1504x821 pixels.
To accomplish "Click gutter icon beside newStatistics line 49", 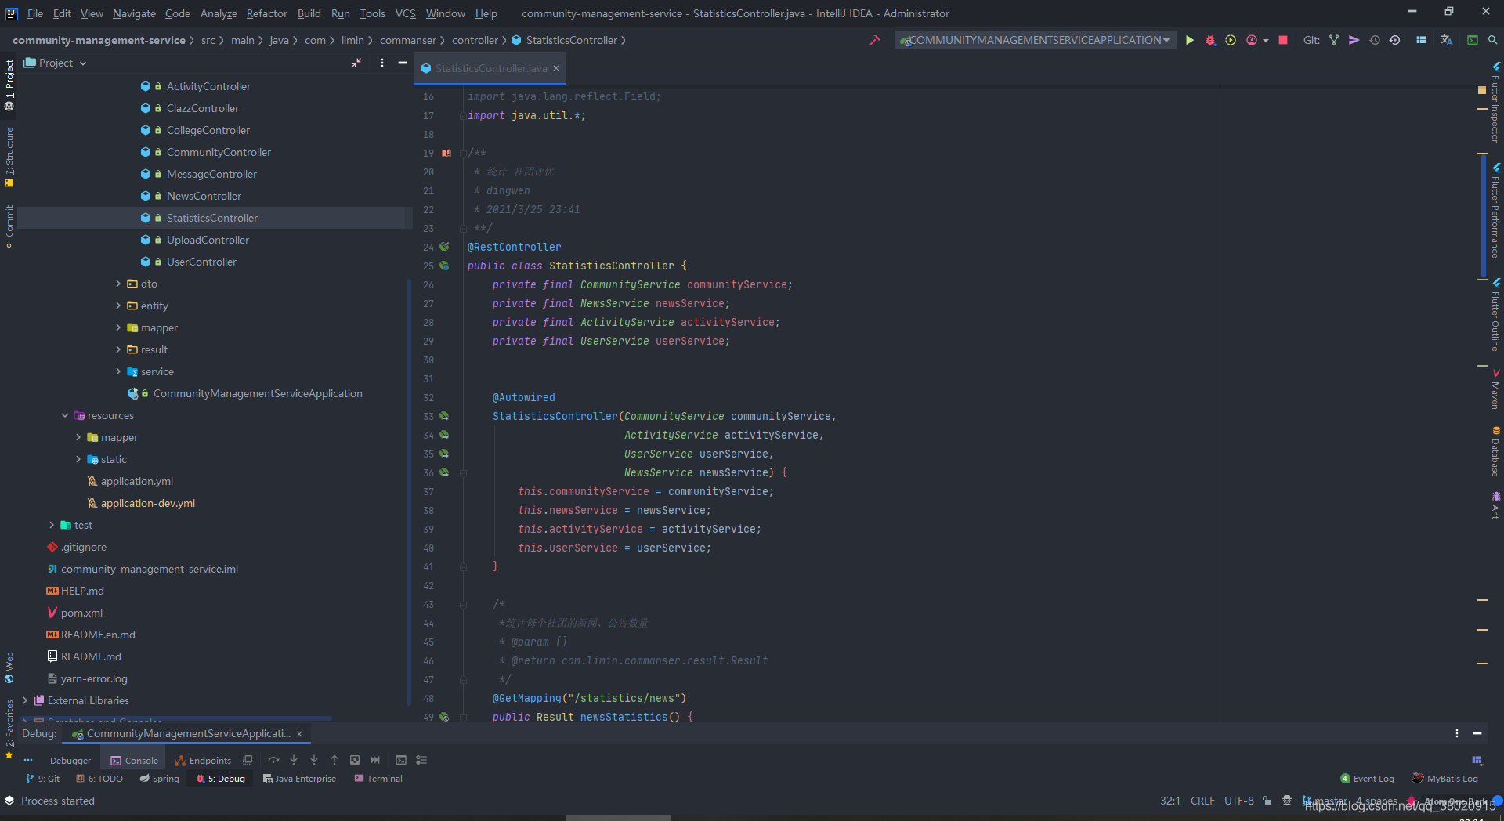I will point(444,717).
